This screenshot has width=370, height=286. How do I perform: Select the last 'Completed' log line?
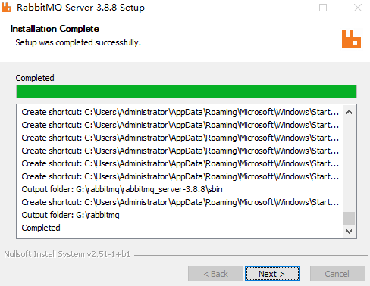[x=41, y=228]
